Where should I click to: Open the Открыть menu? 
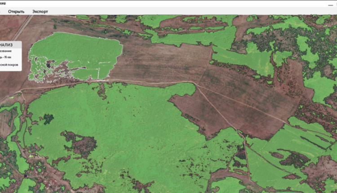point(16,11)
